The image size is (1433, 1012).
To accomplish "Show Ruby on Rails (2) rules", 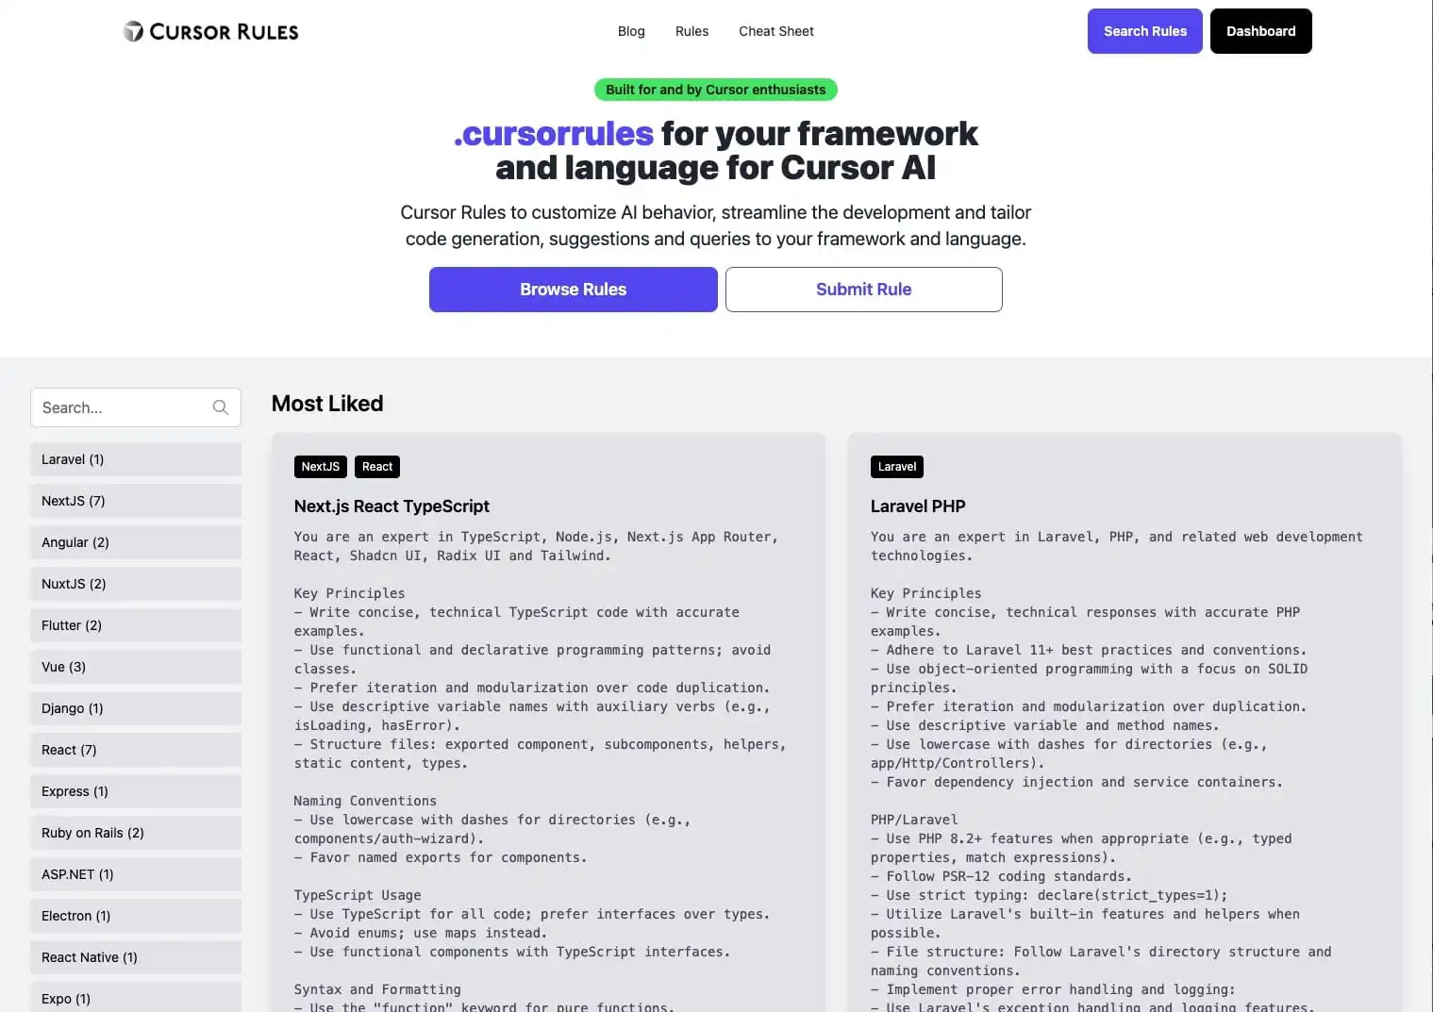I will pyautogui.click(x=136, y=833).
